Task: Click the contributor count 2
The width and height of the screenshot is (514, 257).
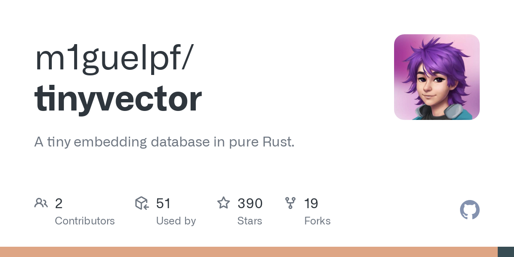Action: point(59,203)
